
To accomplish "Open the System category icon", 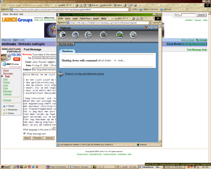I will (75, 35).
